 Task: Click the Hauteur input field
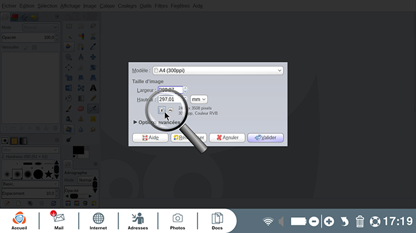(x=171, y=100)
